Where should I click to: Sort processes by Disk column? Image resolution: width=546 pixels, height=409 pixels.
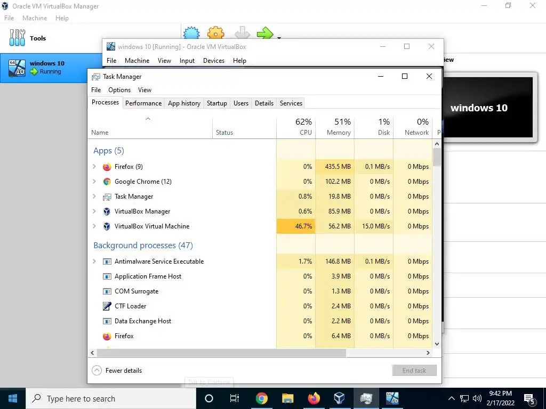[x=374, y=127]
